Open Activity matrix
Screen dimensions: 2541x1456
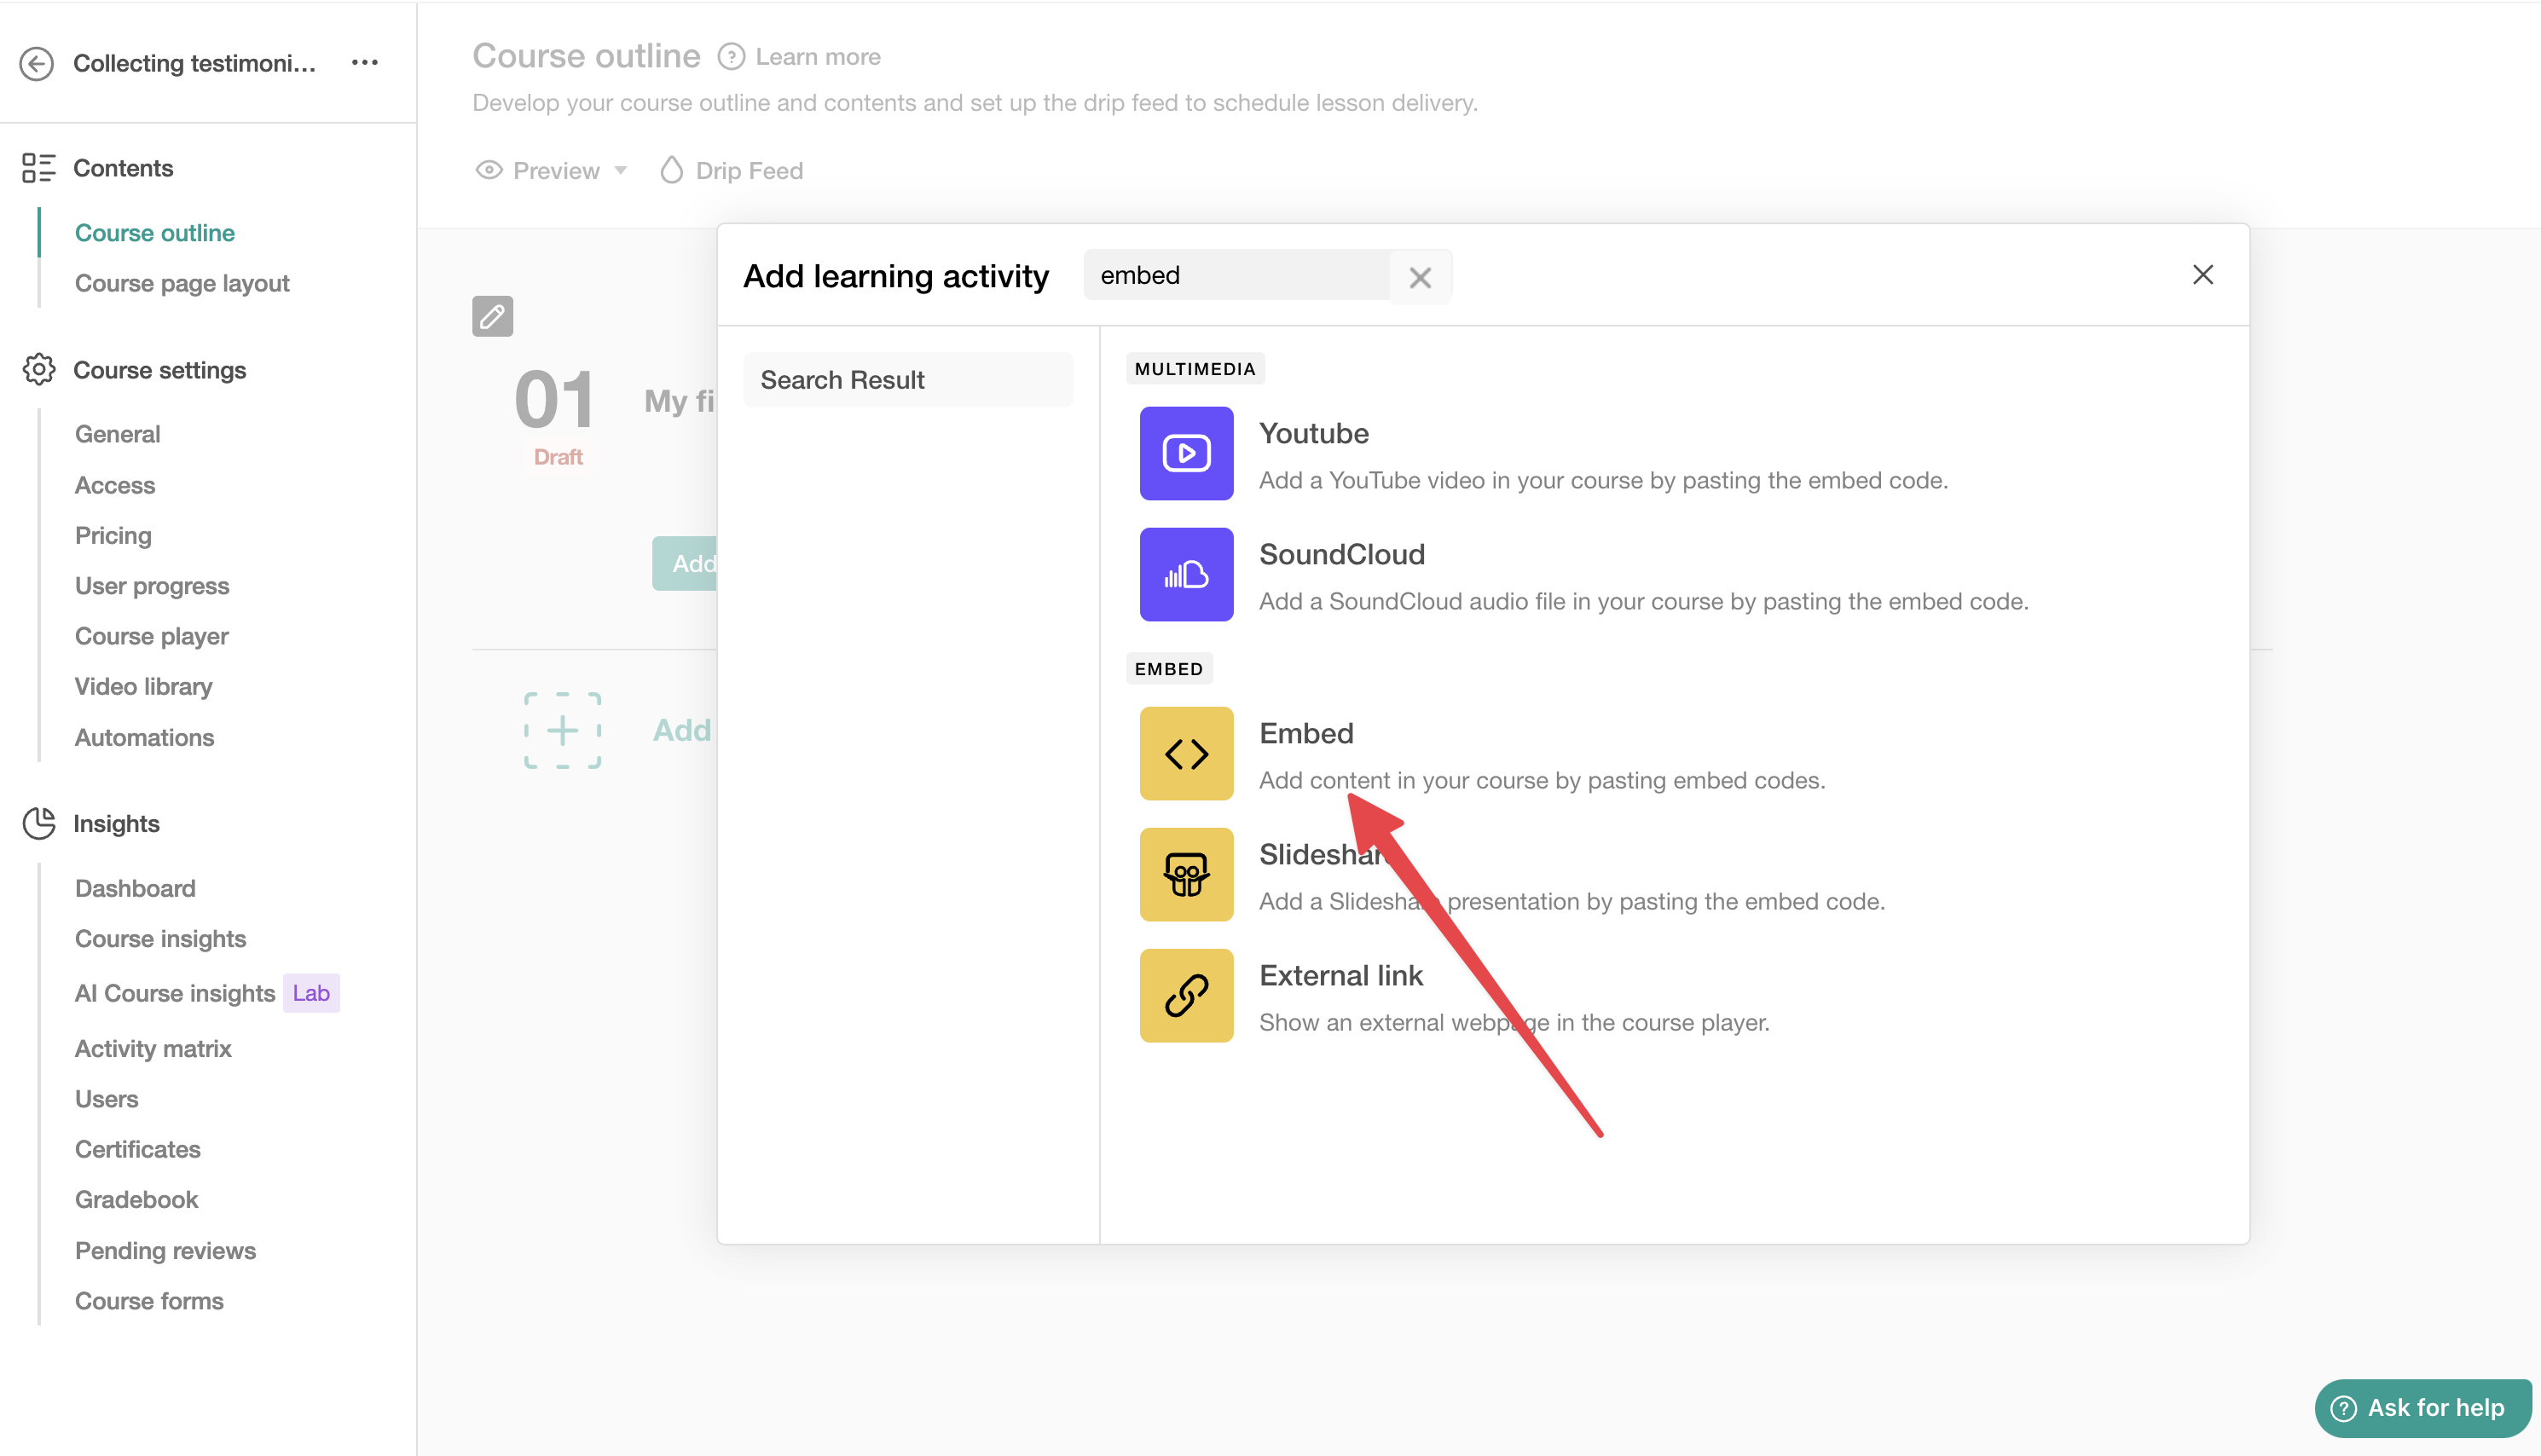tap(153, 1048)
